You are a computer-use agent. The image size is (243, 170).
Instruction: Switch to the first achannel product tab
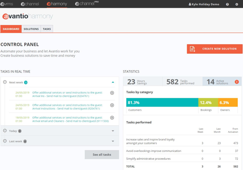30,4
